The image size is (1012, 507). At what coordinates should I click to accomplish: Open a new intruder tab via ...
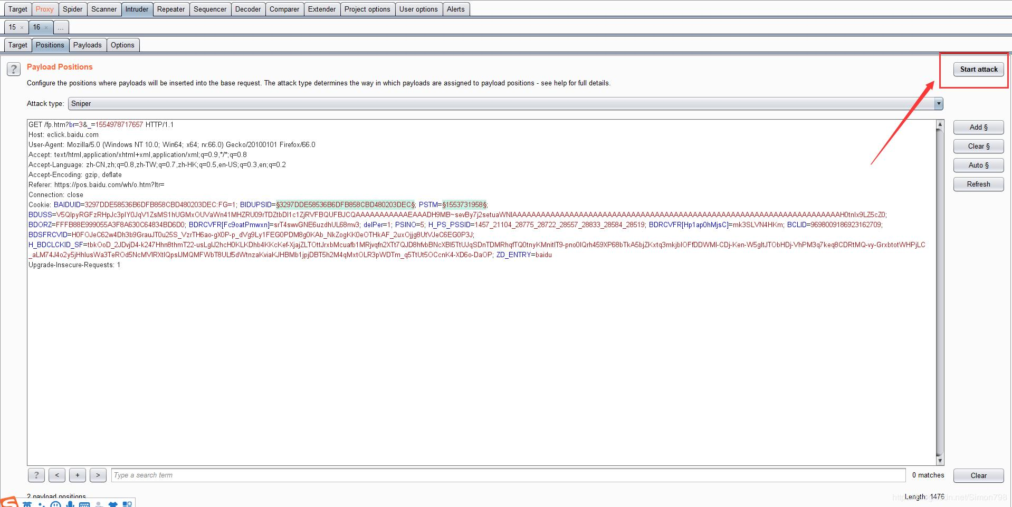pos(61,27)
